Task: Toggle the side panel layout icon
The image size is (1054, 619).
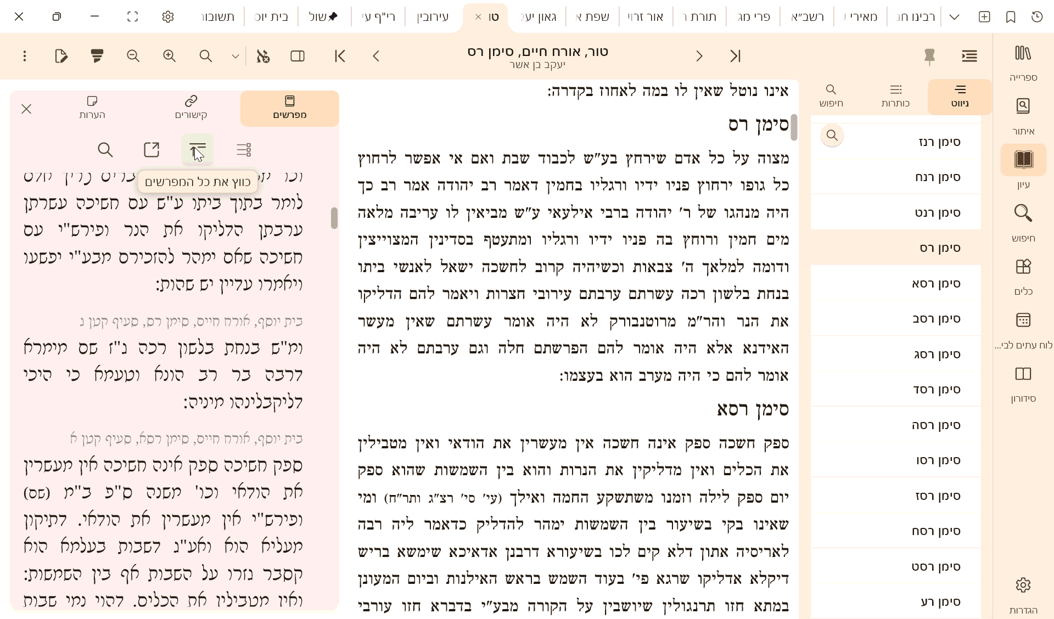Action: pos(298,56)
